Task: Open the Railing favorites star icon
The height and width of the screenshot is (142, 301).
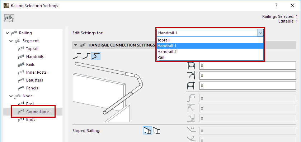Action: pyautogui.click(x=9, y=18)
